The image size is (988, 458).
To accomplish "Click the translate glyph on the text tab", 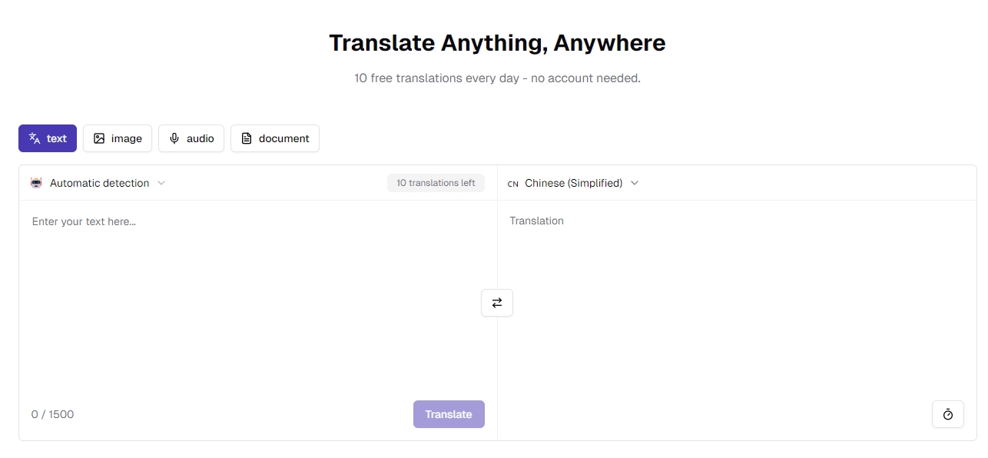I will click(x=35, y=138).
